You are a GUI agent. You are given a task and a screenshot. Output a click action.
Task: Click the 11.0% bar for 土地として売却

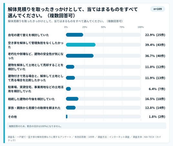[70, 67]
